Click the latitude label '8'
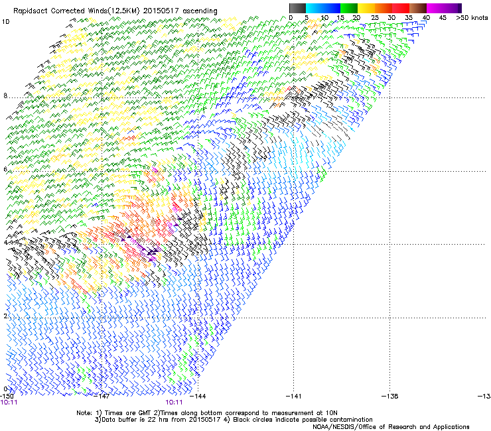The height and width of the screenshot is (431, 491). (x=5, y=95)
